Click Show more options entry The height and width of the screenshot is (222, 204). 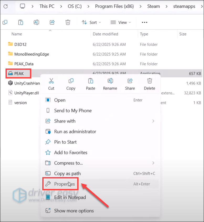[x=74, y=211]
